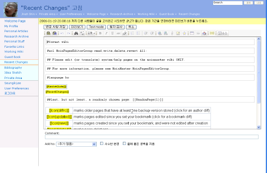Click the 미리보기 (preview) button

point(77,27)
